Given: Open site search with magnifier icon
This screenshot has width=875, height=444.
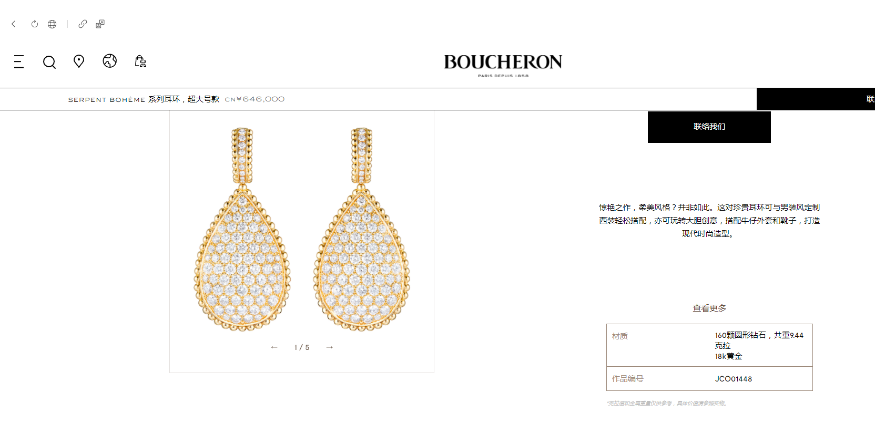Looking at the screenshot, I should (49, 62).
